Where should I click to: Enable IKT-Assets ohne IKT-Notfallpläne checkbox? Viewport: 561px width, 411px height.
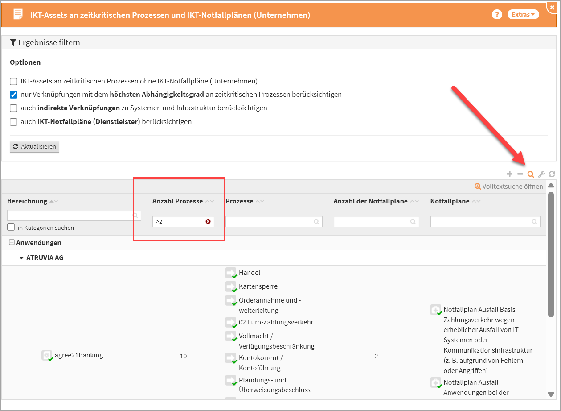(13, 82)
